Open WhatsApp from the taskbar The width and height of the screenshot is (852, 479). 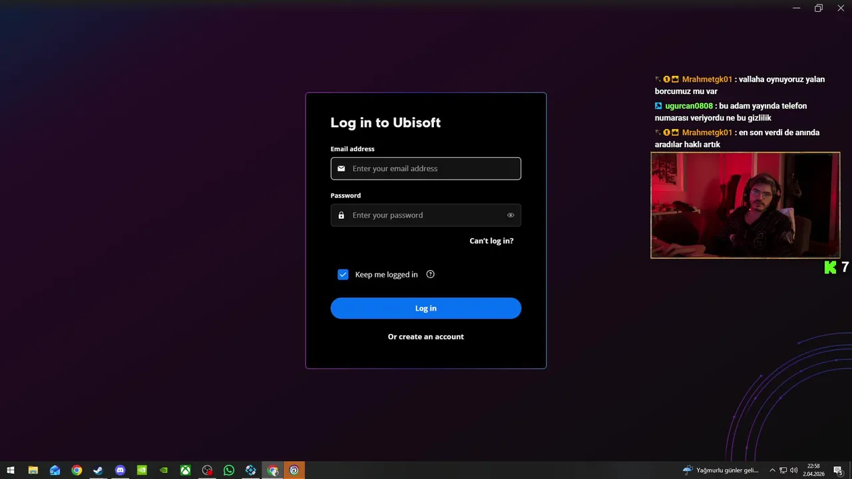click(229, 470)
